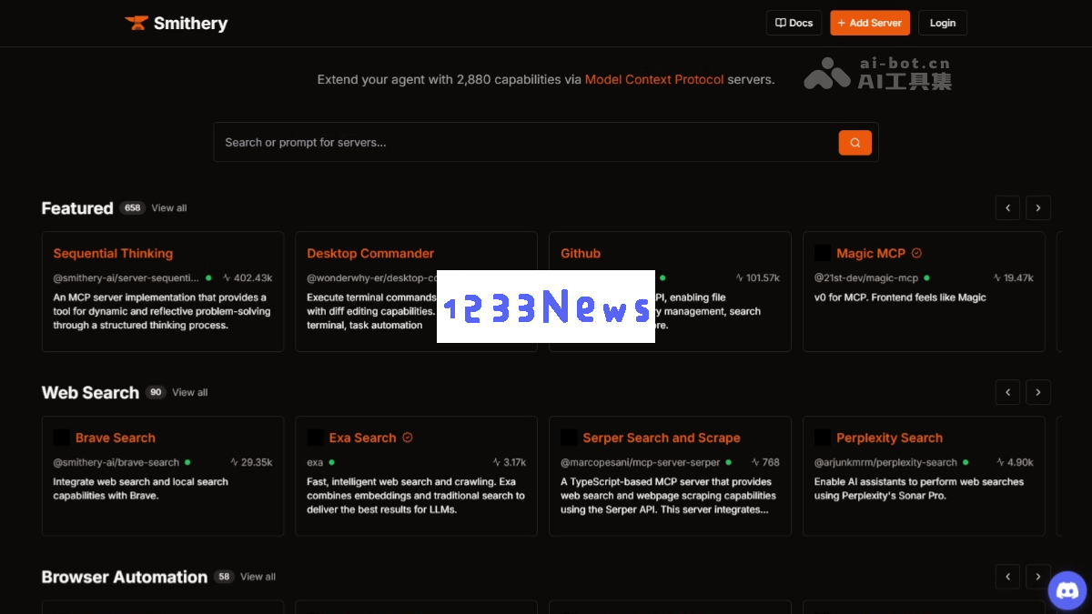This screenshot has width=1092, height=614.
Task: Click the Brave Search server icon
Action: [62, 438]
